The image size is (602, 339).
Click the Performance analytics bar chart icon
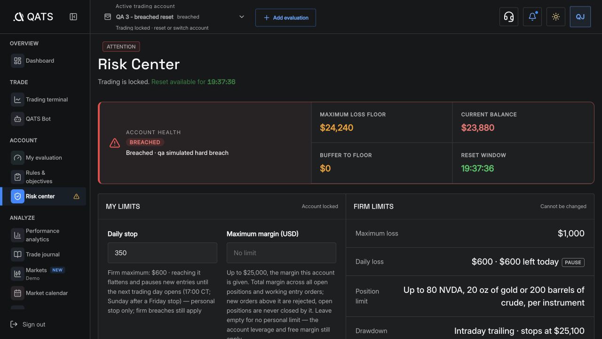click(x=17, y=235)
